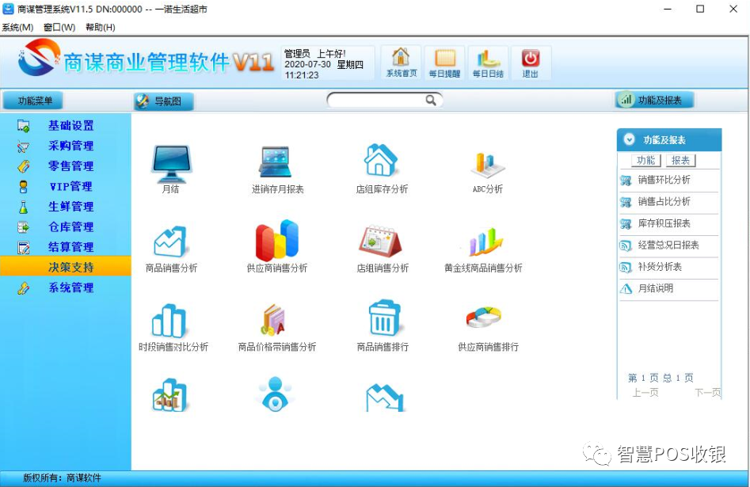The width and height of the screenshot is (750, 487).
Task: Expand the 仓库管理 sidebar category
Action: click(x=72, y=227)
